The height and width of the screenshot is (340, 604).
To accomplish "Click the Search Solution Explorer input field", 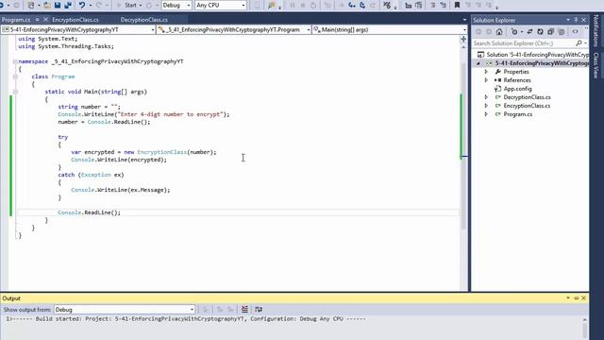I will pyautogui.click(x=524, y=43).
